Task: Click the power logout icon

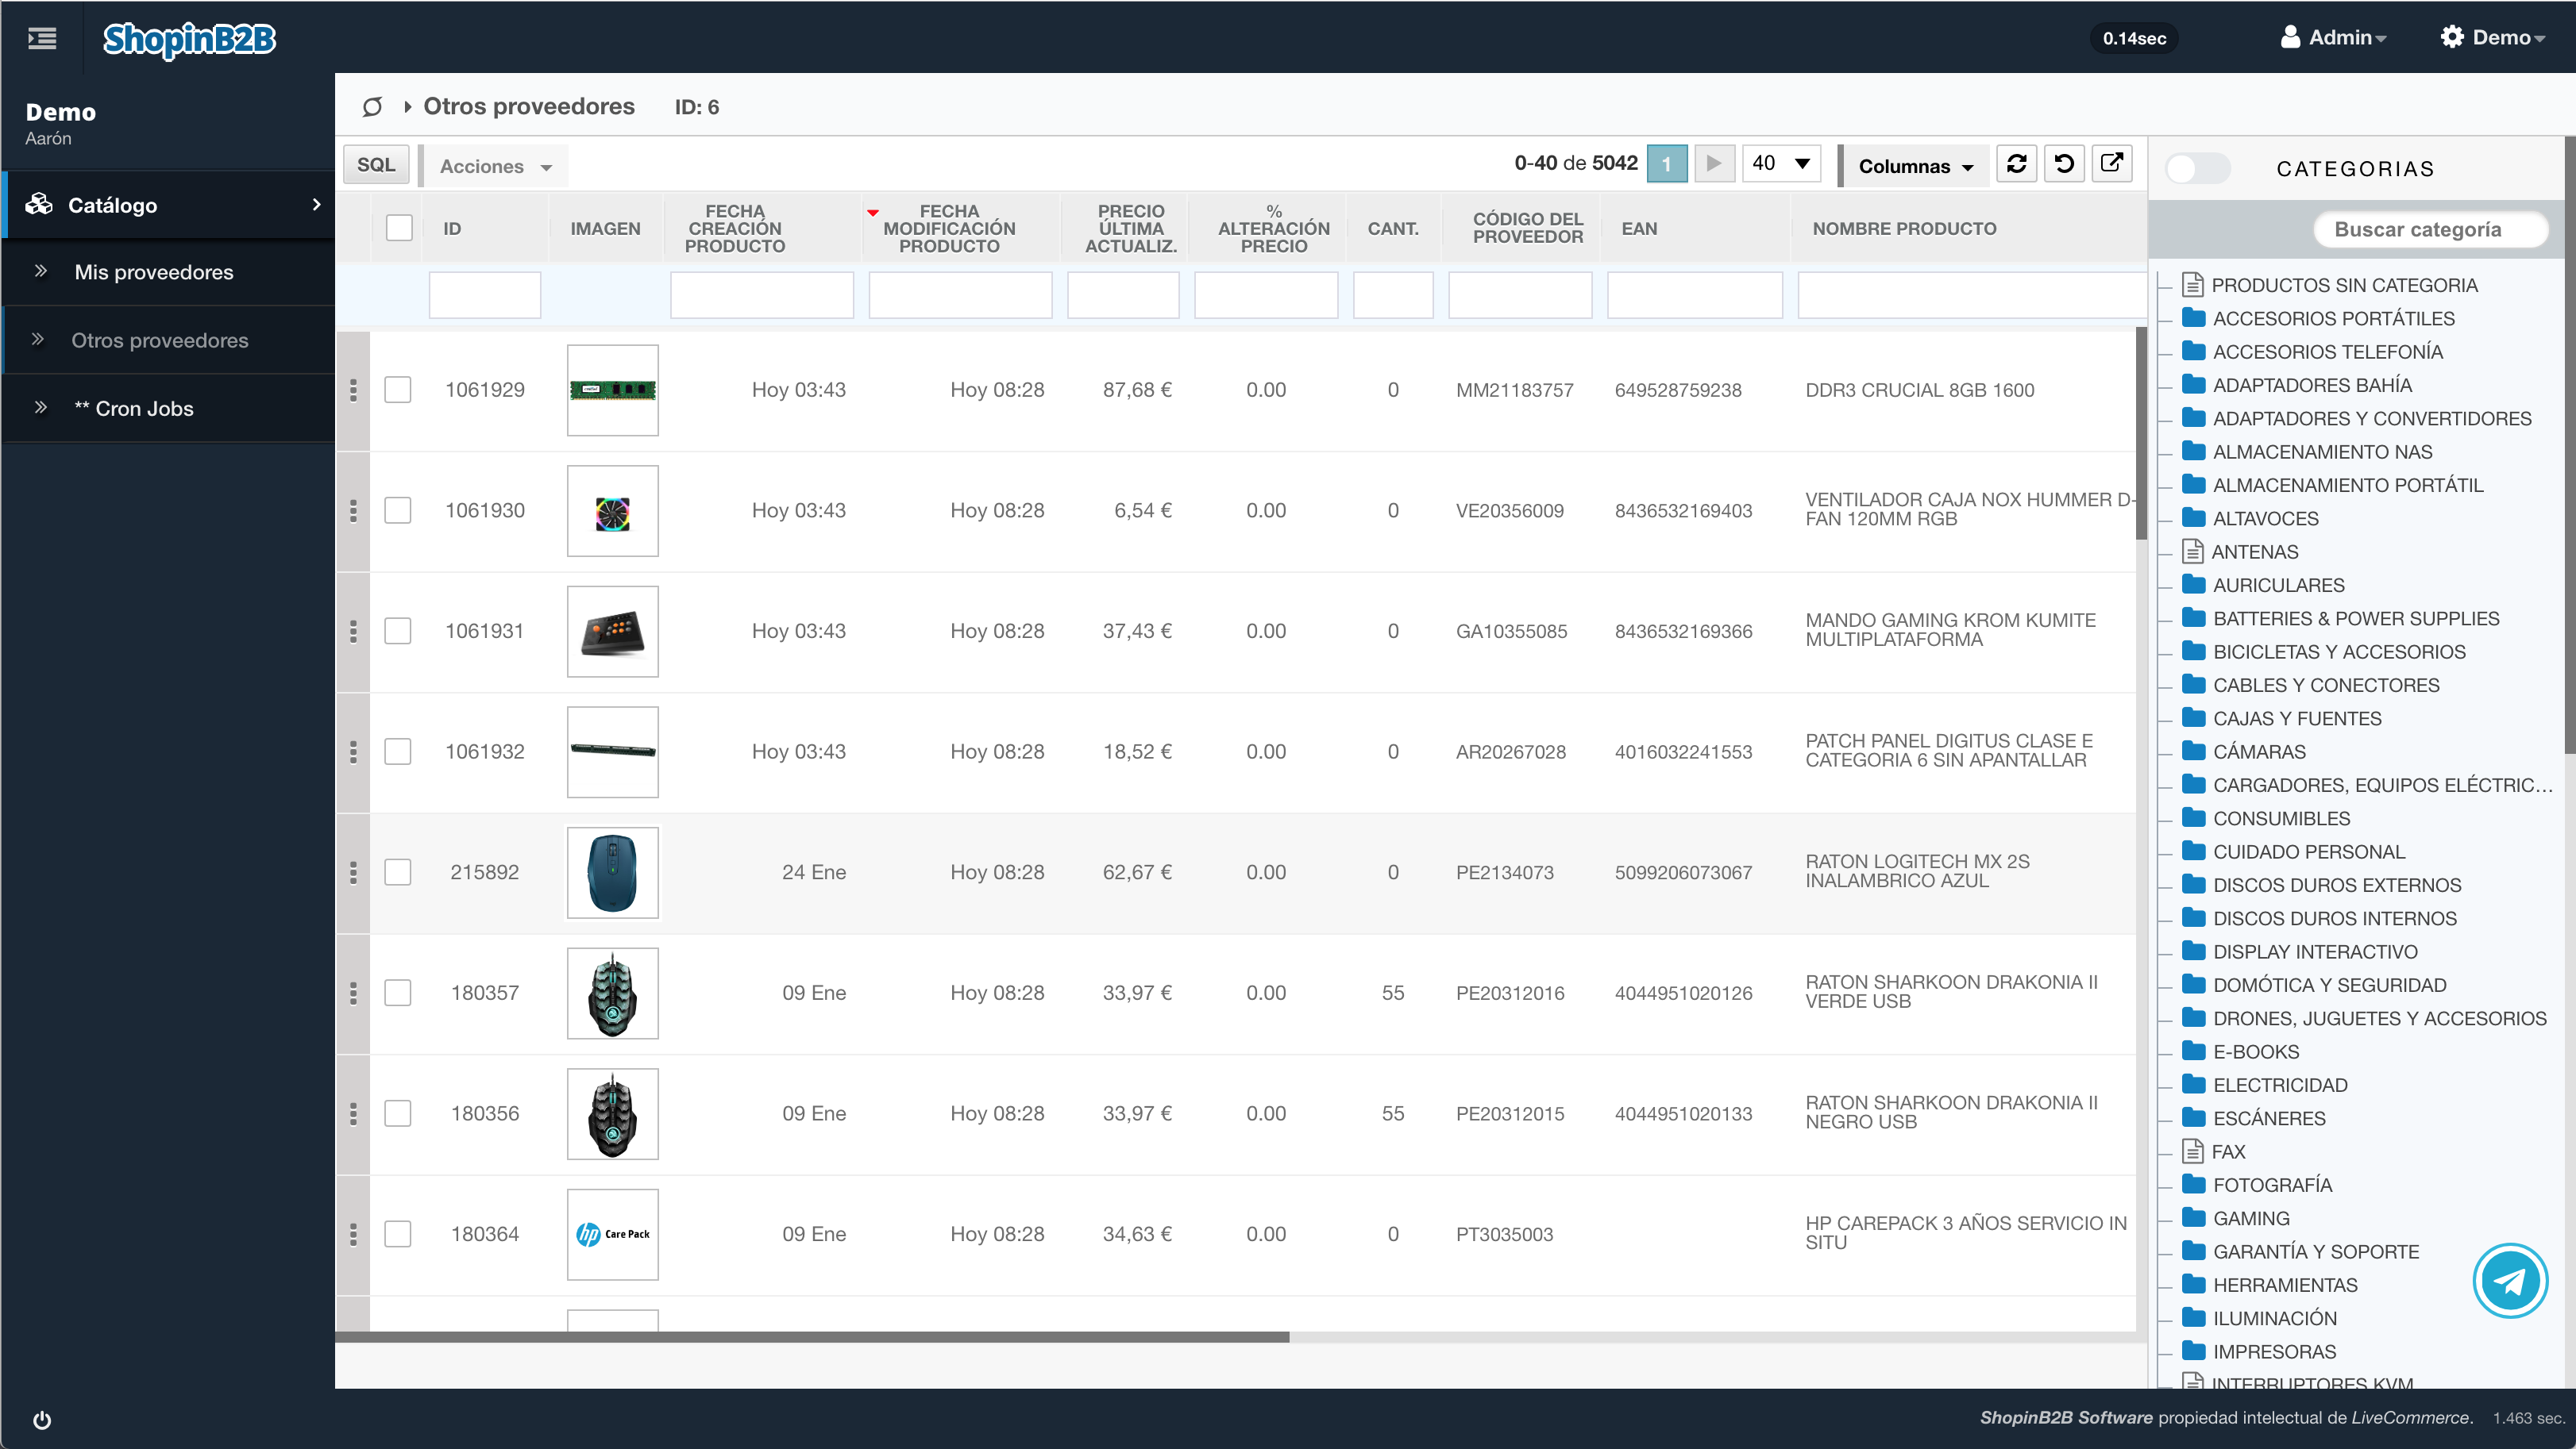Action: (x=42, y=1420)
